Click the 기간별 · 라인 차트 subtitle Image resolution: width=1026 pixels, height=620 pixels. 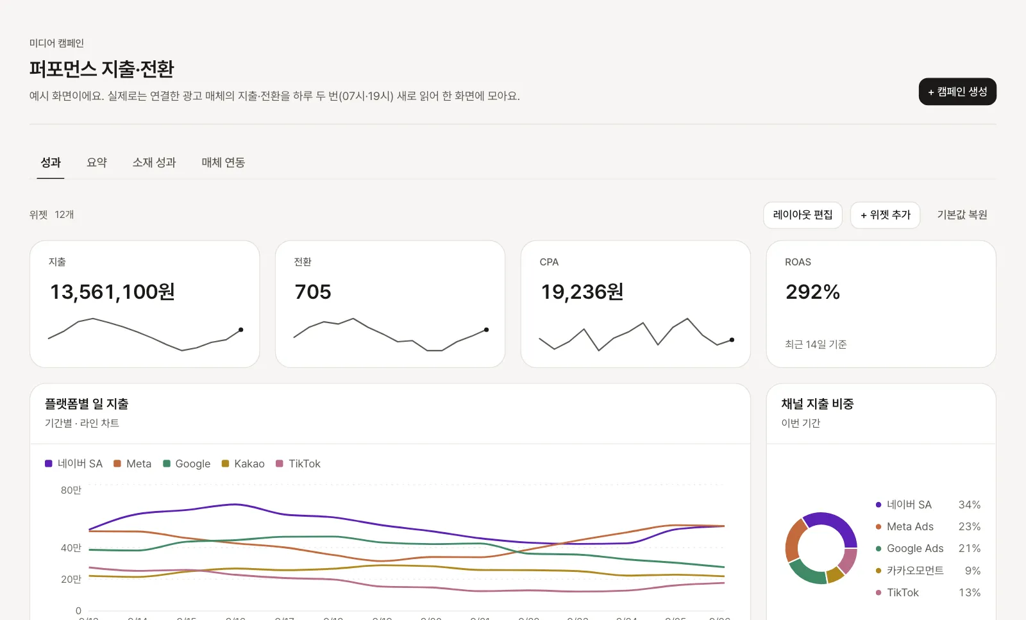click(x=82, y=423)
